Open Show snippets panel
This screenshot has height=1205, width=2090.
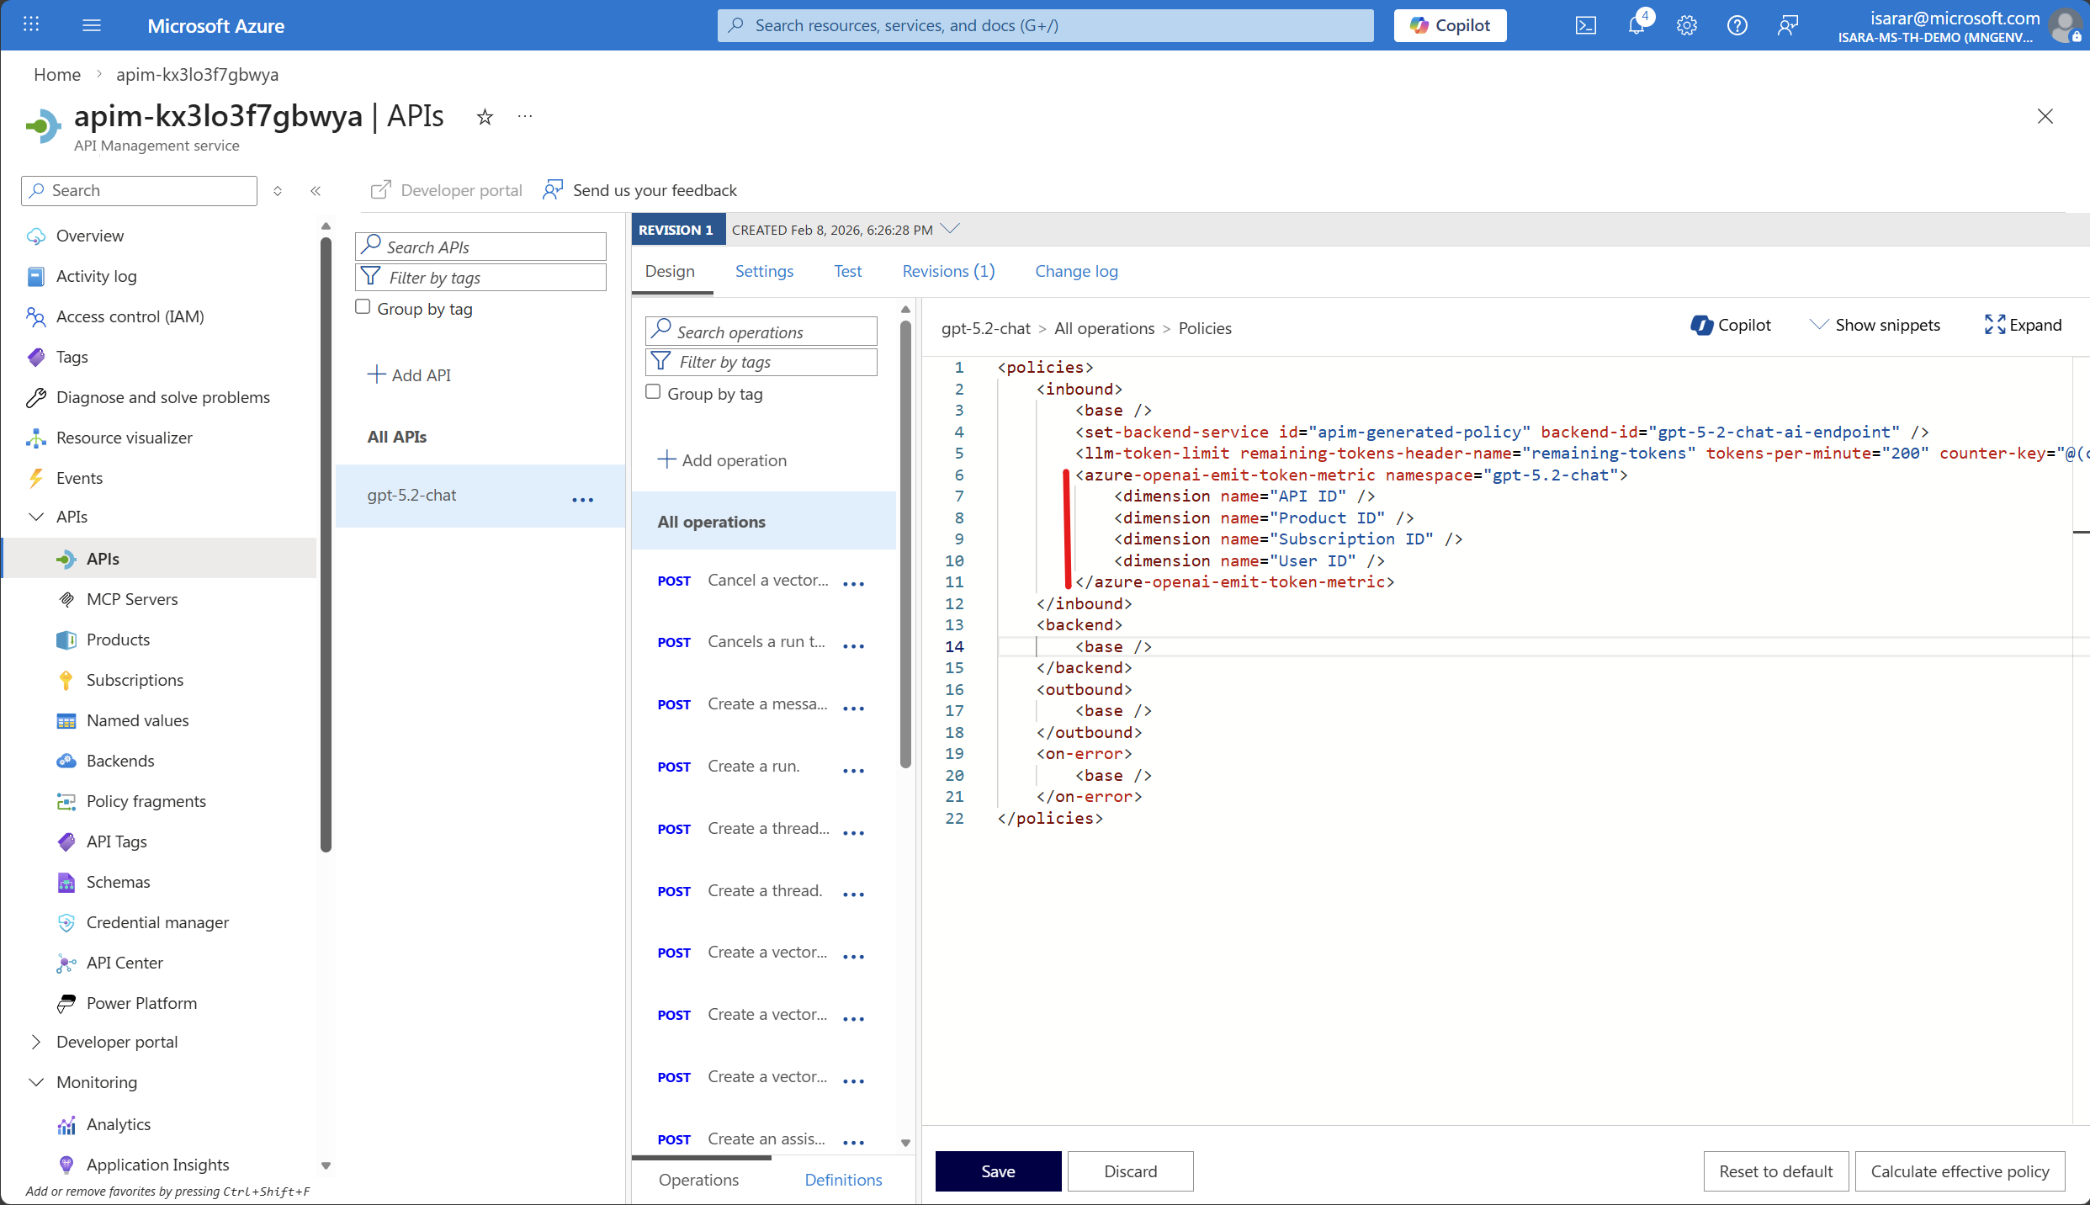(x=1875, y=326)
